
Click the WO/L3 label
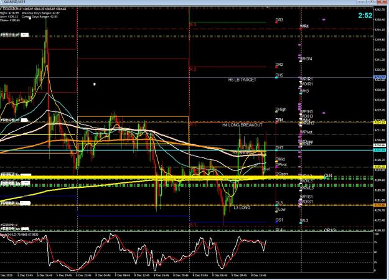point(306,181)
